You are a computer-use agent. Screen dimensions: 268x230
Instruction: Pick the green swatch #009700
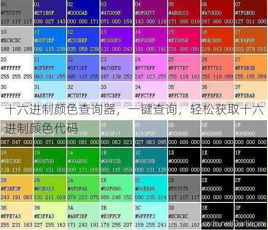tap(50, 161)
